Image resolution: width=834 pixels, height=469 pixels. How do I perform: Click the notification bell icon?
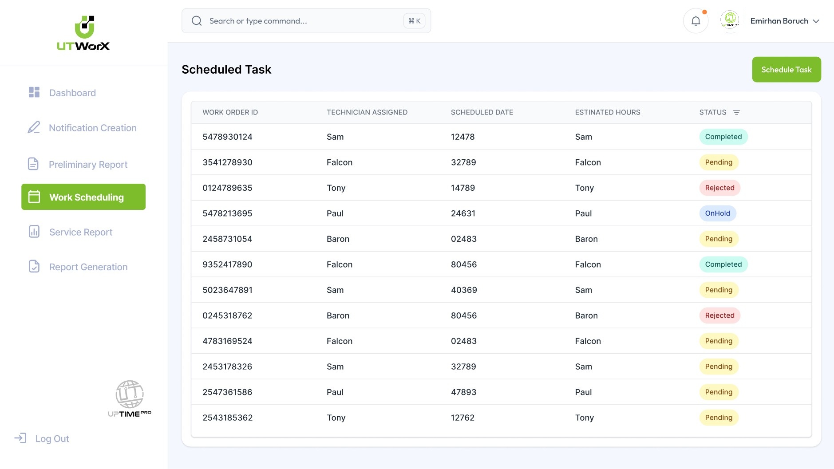click(696, 21)
